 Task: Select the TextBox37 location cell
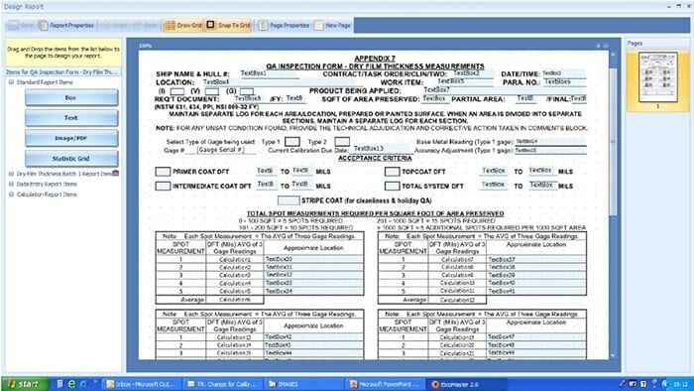point(536,260)
